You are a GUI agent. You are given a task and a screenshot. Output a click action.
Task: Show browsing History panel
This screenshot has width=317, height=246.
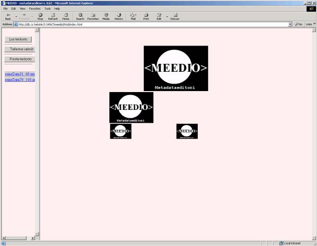click(x=119, y=16)
